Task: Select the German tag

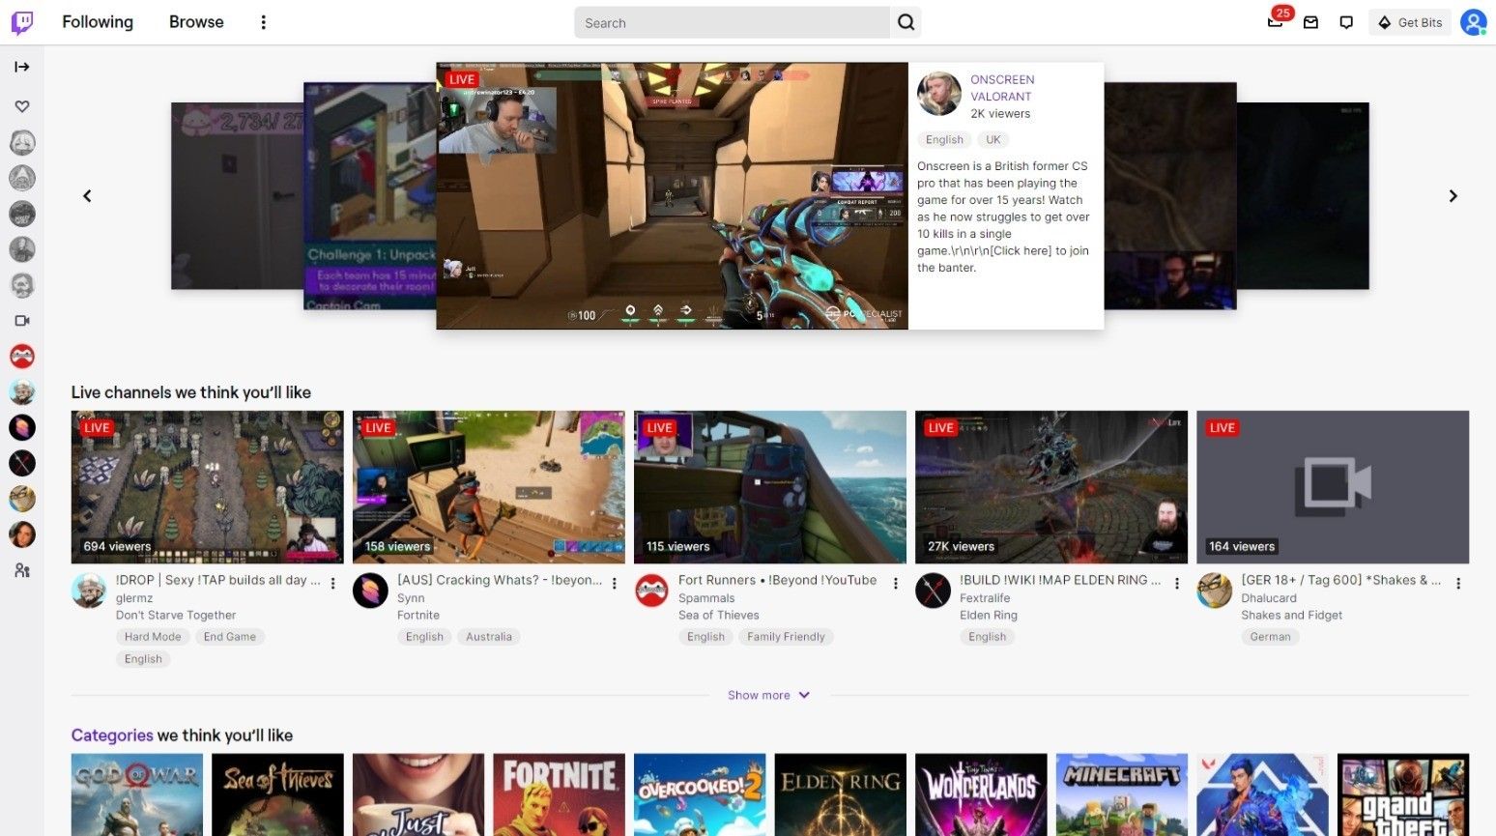Action: 1270,637
